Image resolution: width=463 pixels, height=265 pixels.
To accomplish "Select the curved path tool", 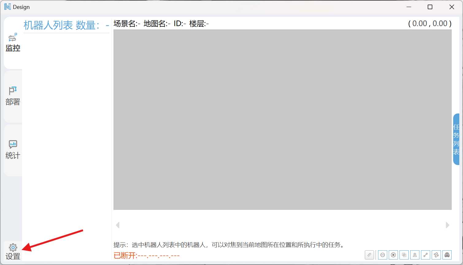I will click(436, 255).
